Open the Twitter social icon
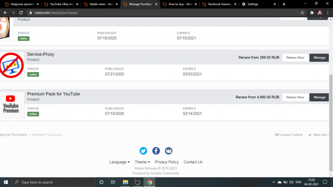The width and height of the screenshot is (333, 187). pyautogui.click(x=143, y=151)
